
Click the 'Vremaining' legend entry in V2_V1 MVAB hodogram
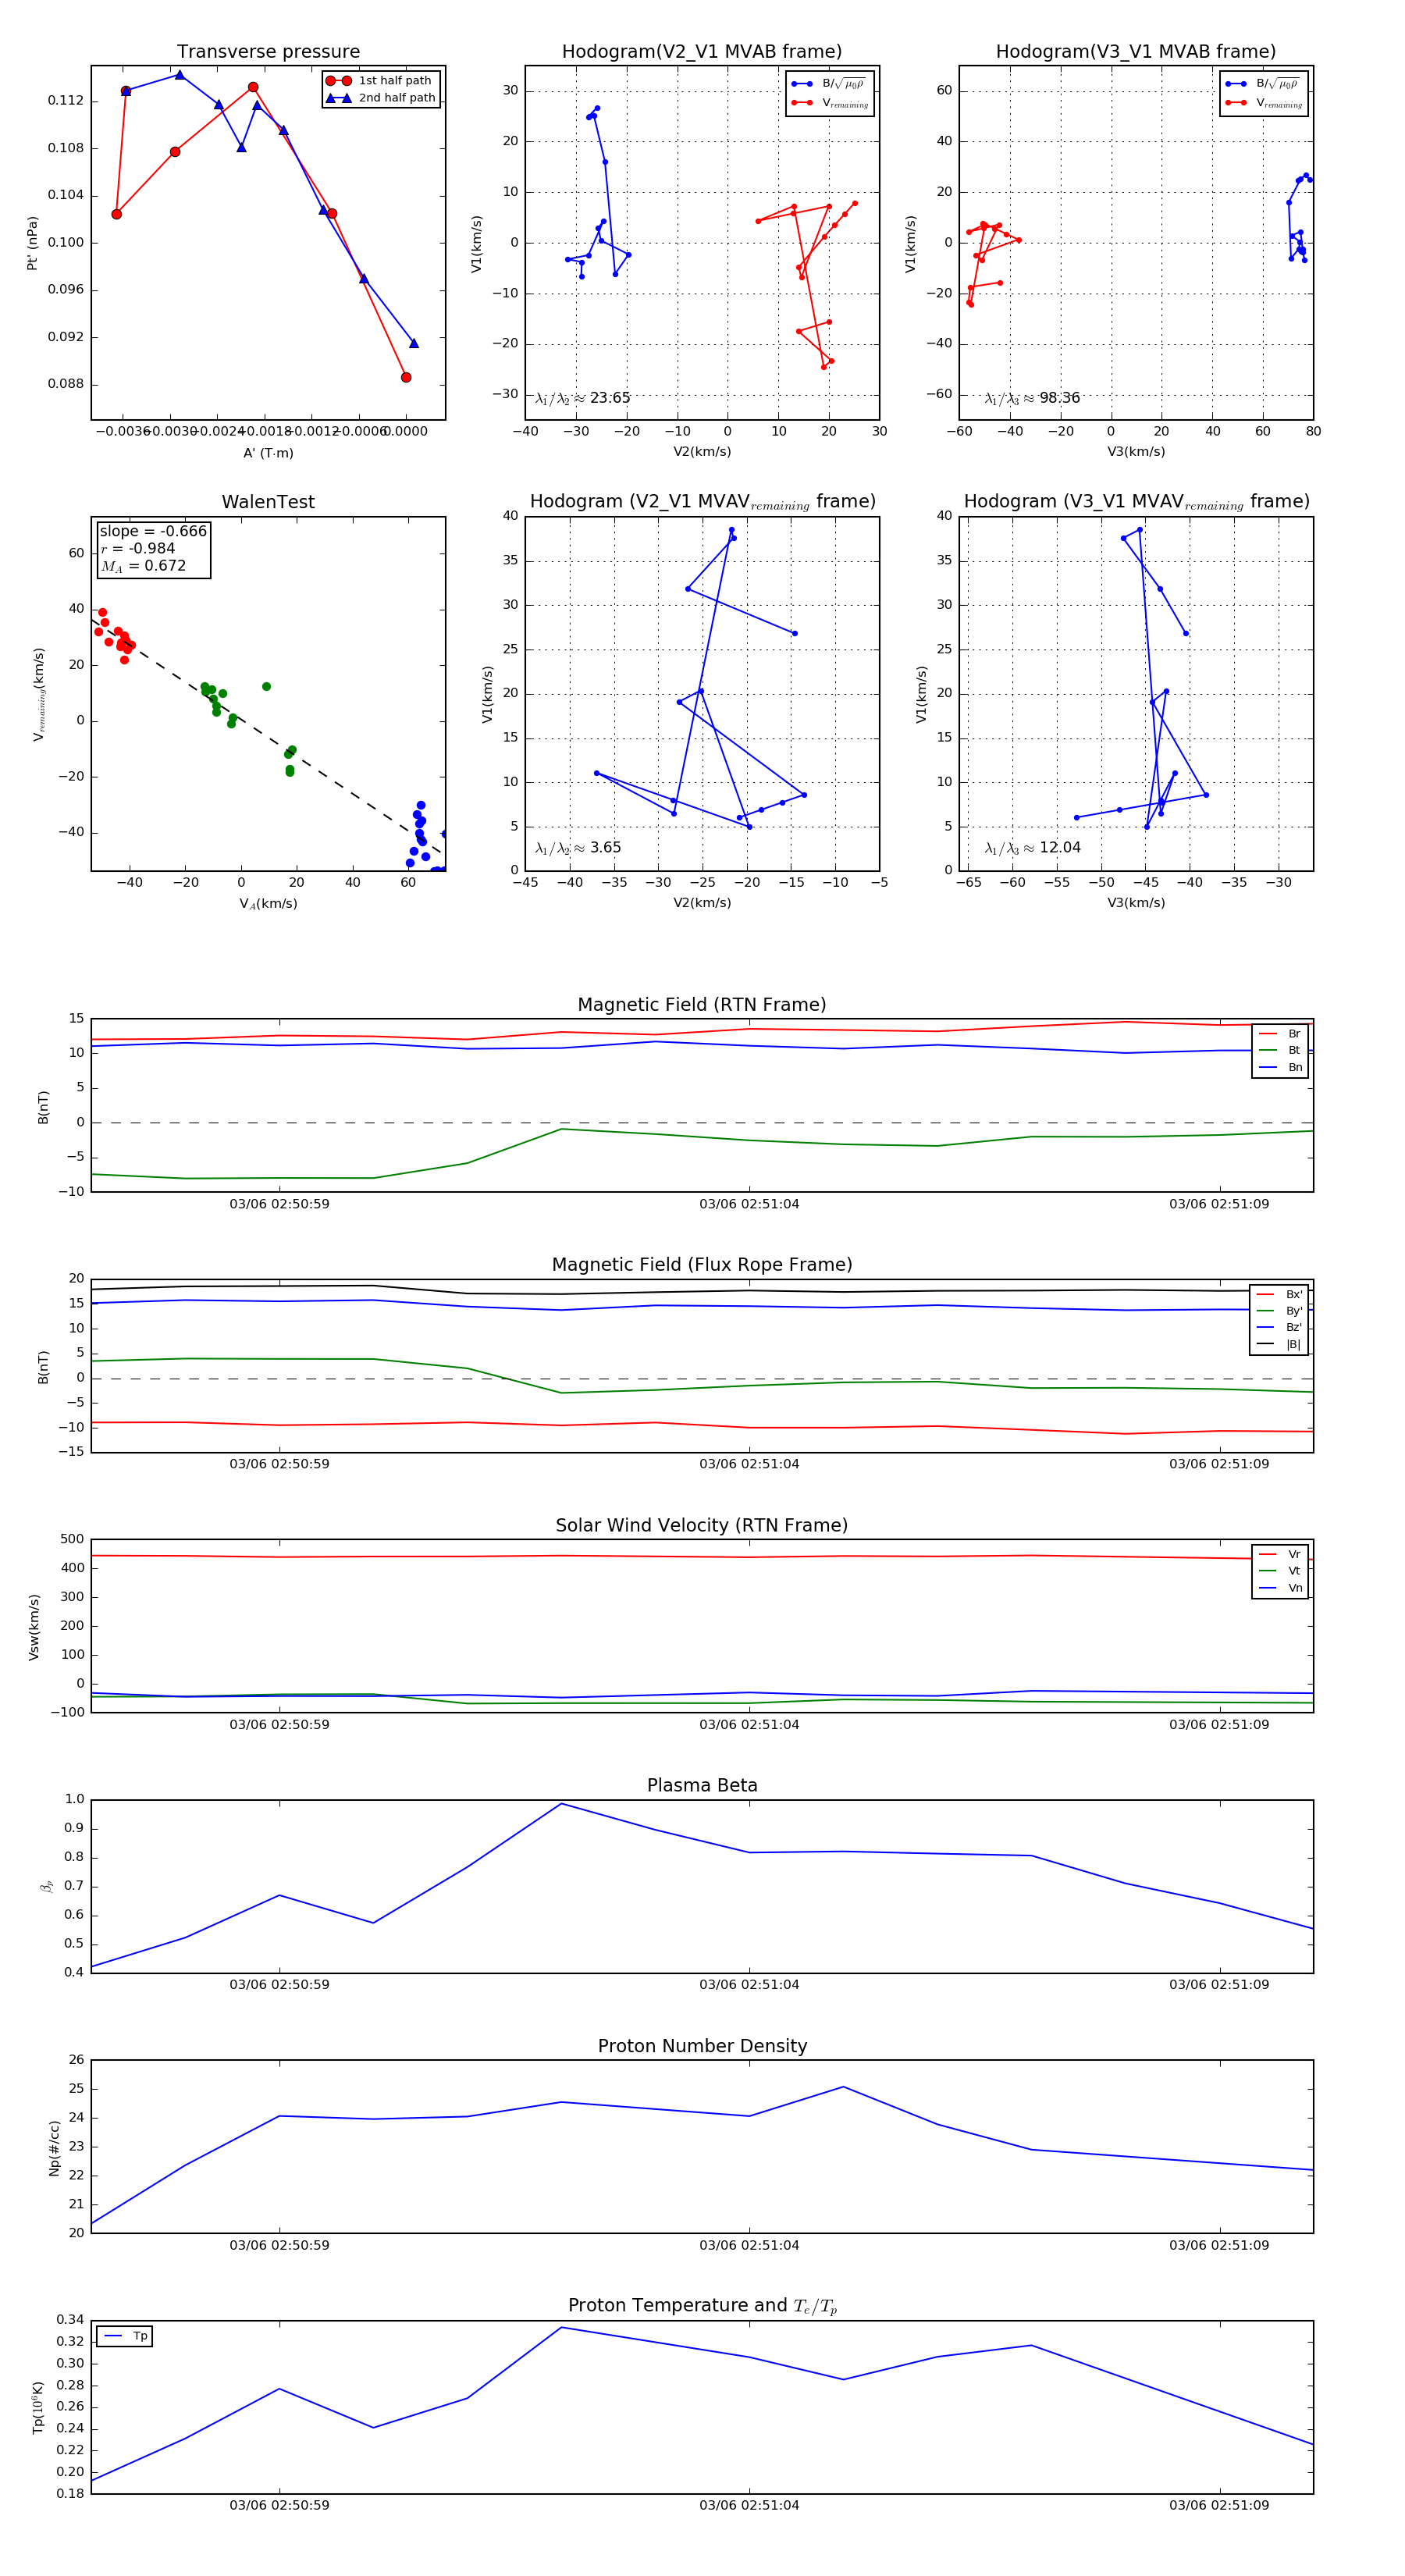point(830,103)
